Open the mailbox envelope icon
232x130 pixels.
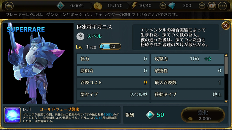[x=212, y=6]
